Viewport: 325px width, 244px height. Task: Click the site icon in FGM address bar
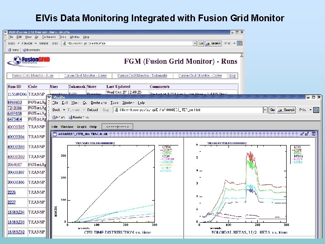pyautogui.click(x=65, y=43)
